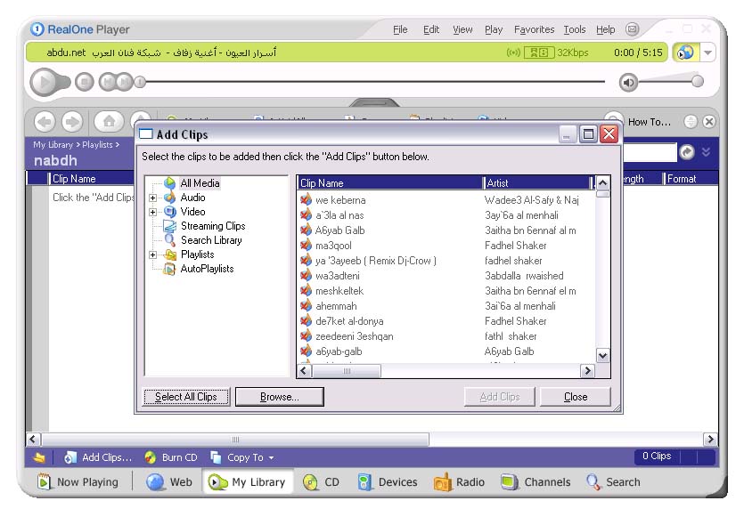Click the pull tab below the player controls

[374, 102]
